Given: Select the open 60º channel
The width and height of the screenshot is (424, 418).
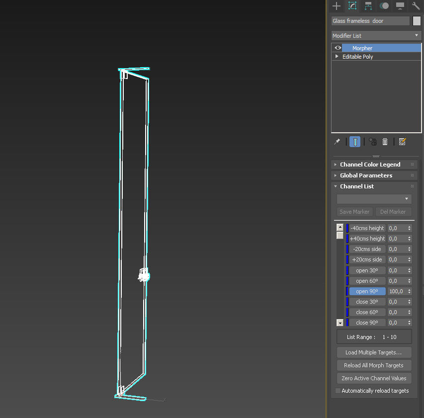Looking at the screenshot, I should click(367, 281).
